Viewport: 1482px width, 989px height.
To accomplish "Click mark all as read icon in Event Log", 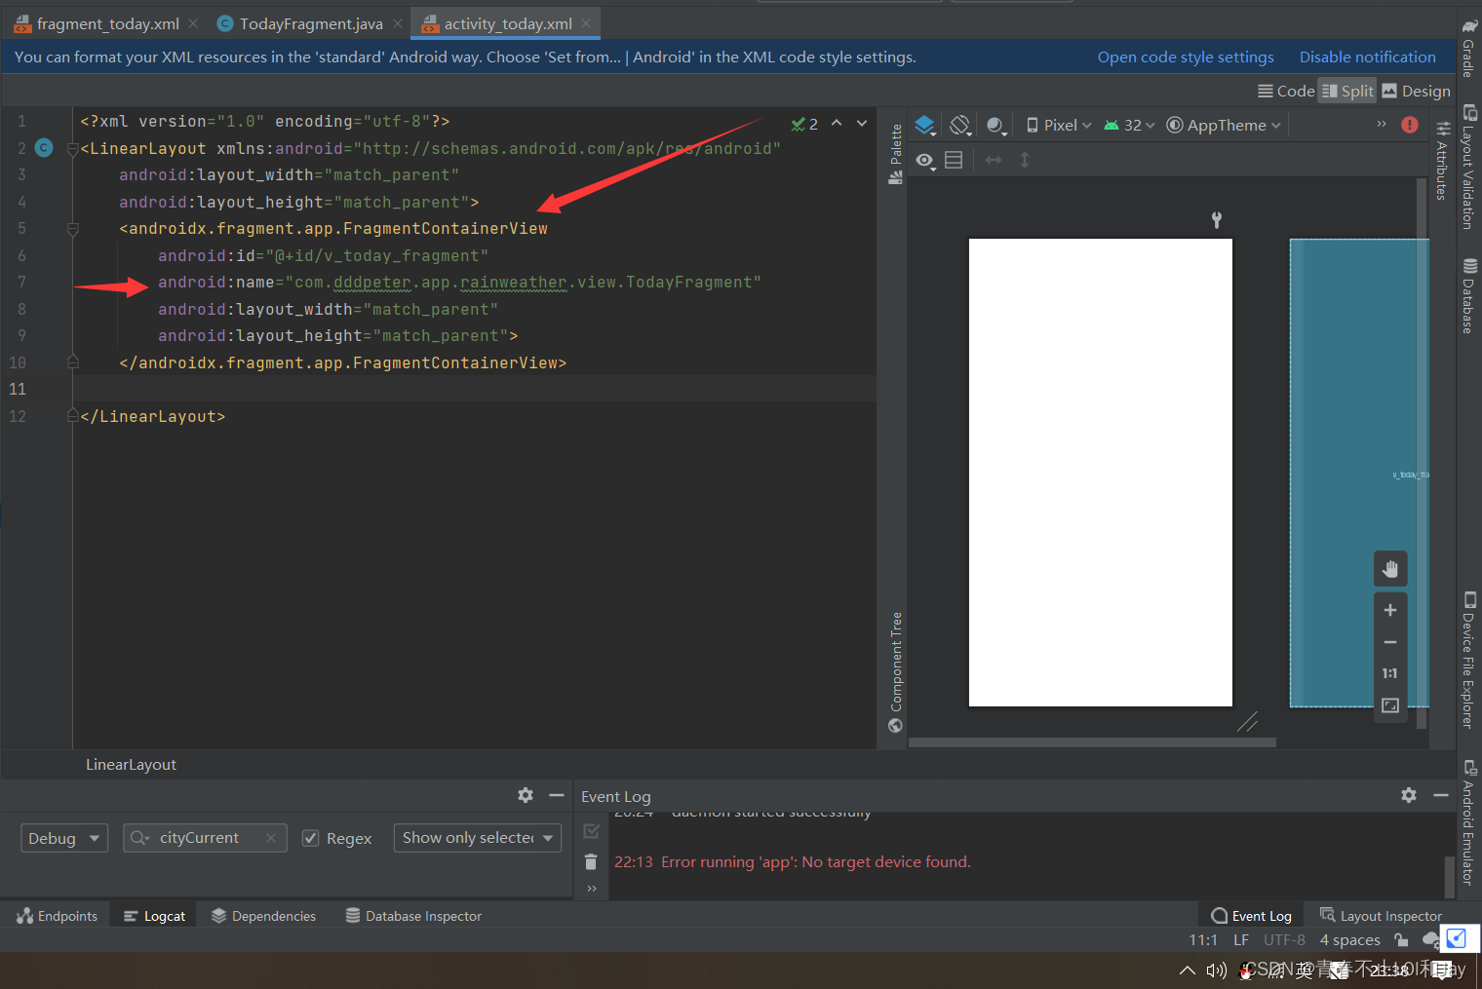I will [591, 831].
